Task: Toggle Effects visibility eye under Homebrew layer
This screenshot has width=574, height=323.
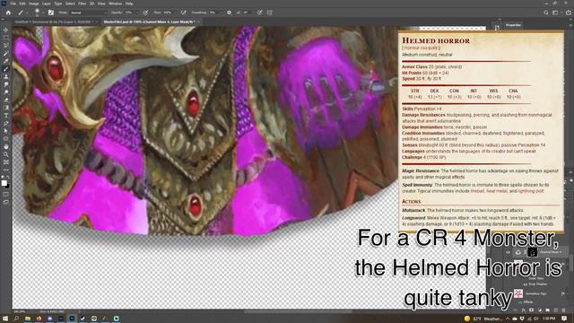Action: [x=520, y=302]
